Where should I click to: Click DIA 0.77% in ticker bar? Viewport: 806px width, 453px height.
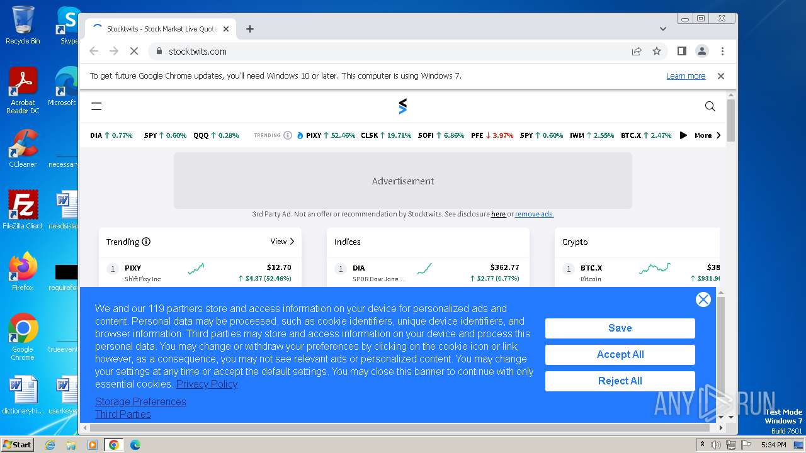111,135
